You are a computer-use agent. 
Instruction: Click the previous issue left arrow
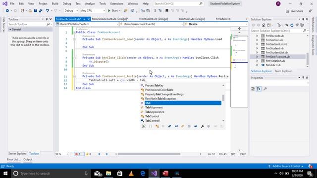tap(100, 154)
